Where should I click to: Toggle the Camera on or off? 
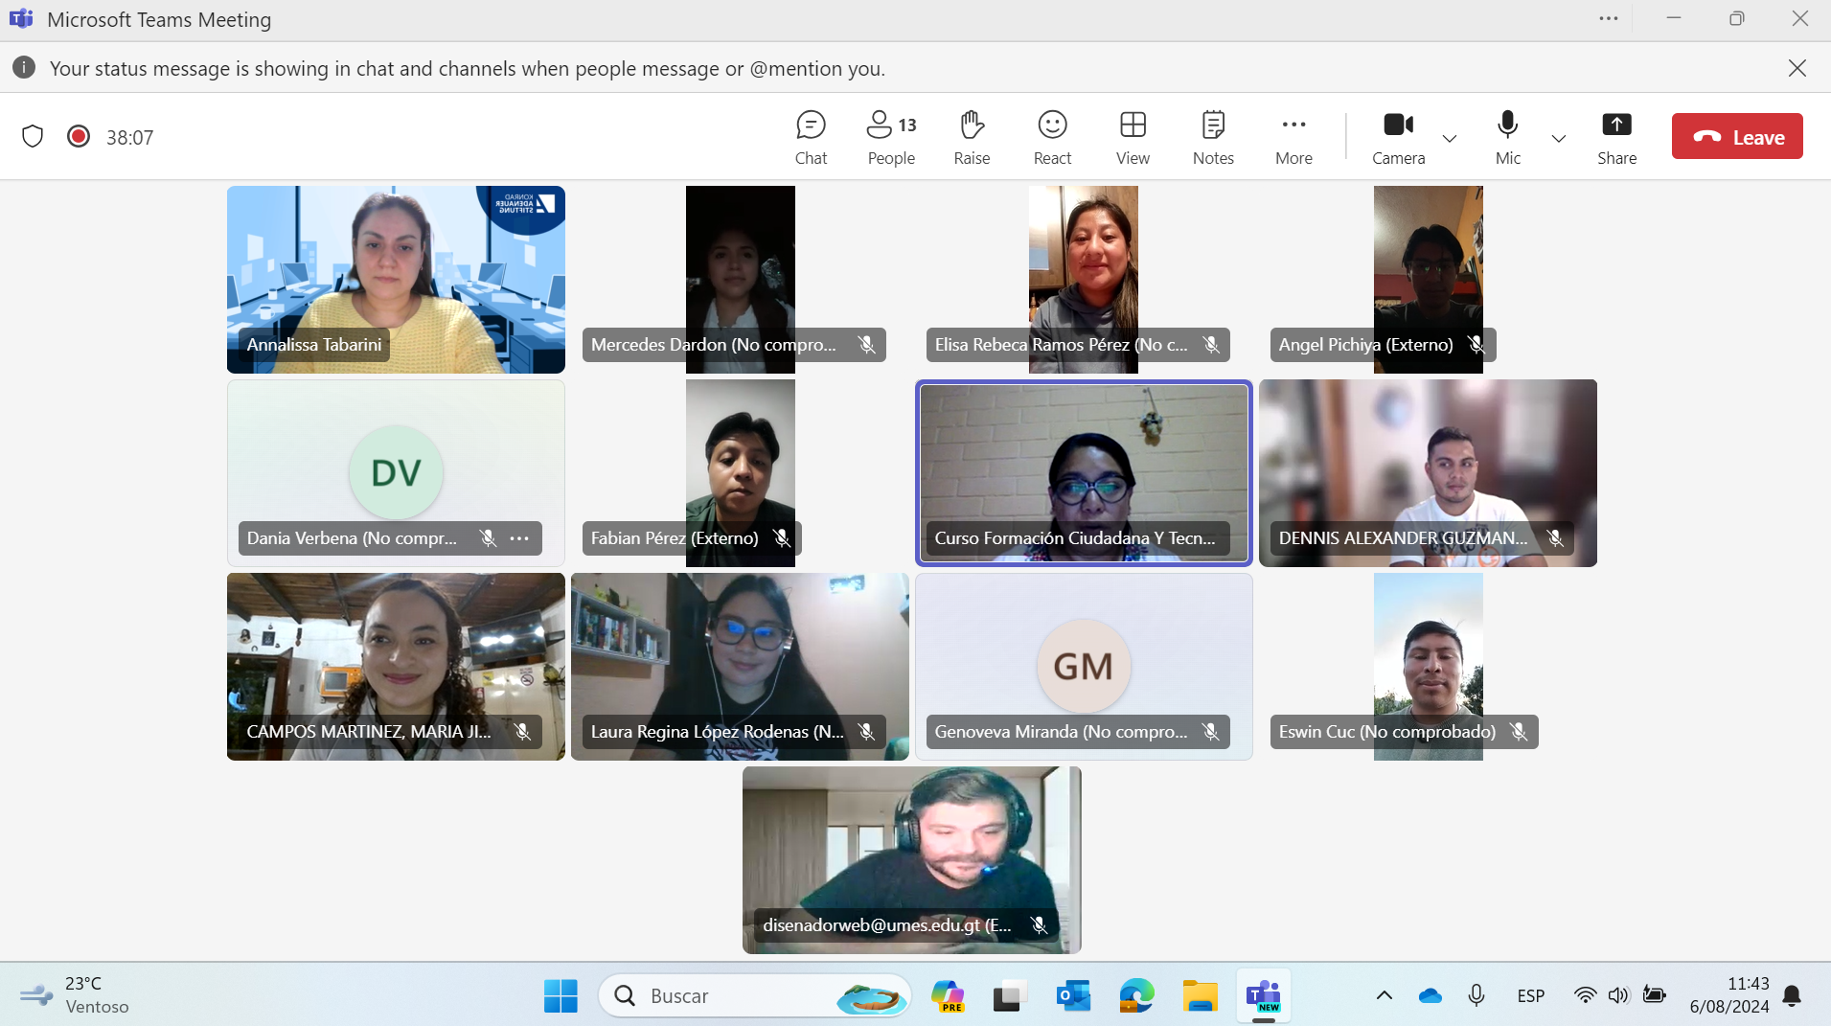coord(1397,137)
